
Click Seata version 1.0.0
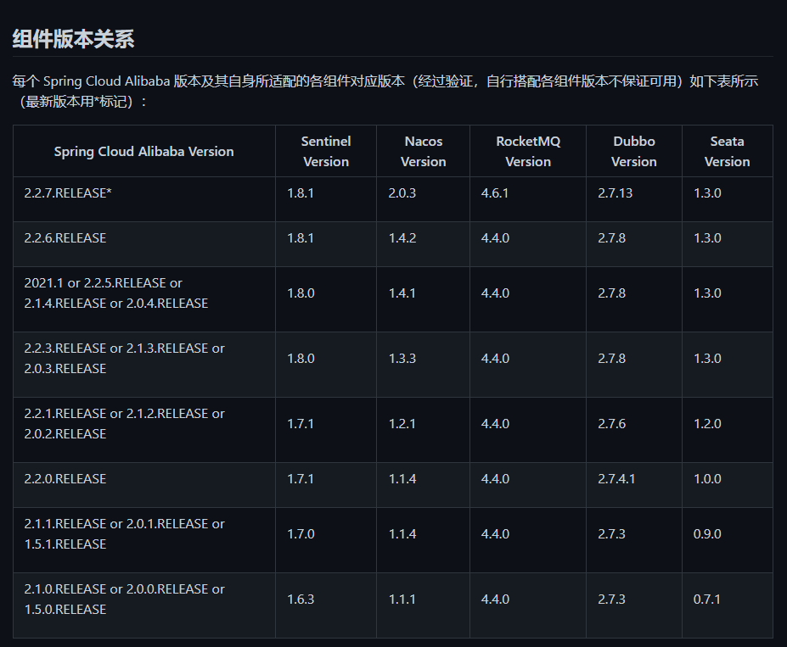(x=707, y=478)
